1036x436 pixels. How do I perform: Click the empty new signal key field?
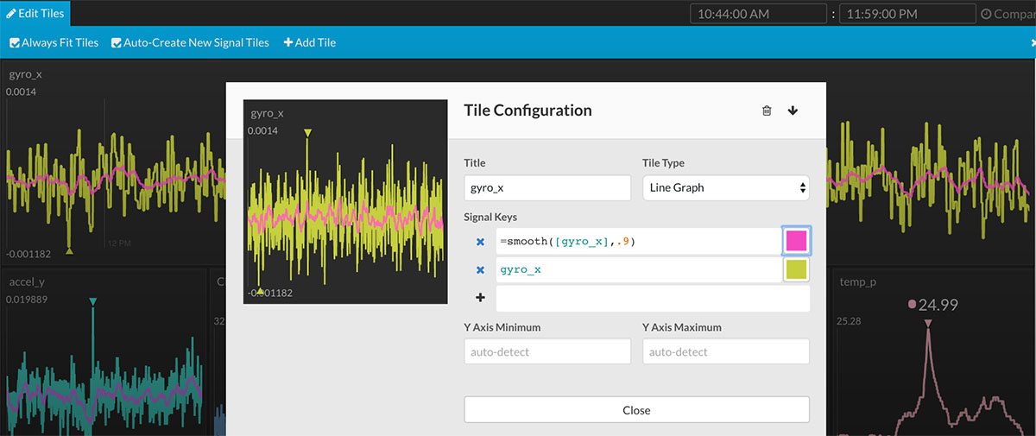point(652,298)
